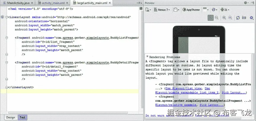256x121 pixels.
Task: Click the android:orientation="horizontal" line
Action: 42,21
